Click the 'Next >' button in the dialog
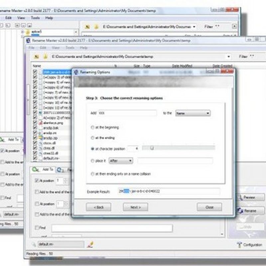This screenshot has width=266, height=266. (x=135, y=207)
